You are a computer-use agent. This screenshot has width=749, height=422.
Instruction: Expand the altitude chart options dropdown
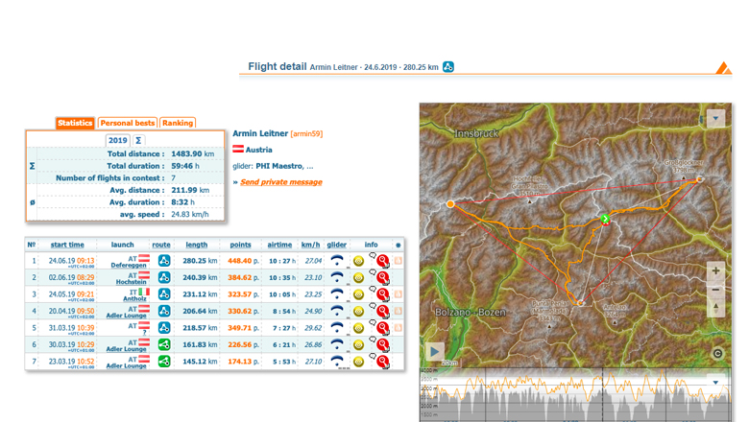pyautogui.click(x=715, y=383)
